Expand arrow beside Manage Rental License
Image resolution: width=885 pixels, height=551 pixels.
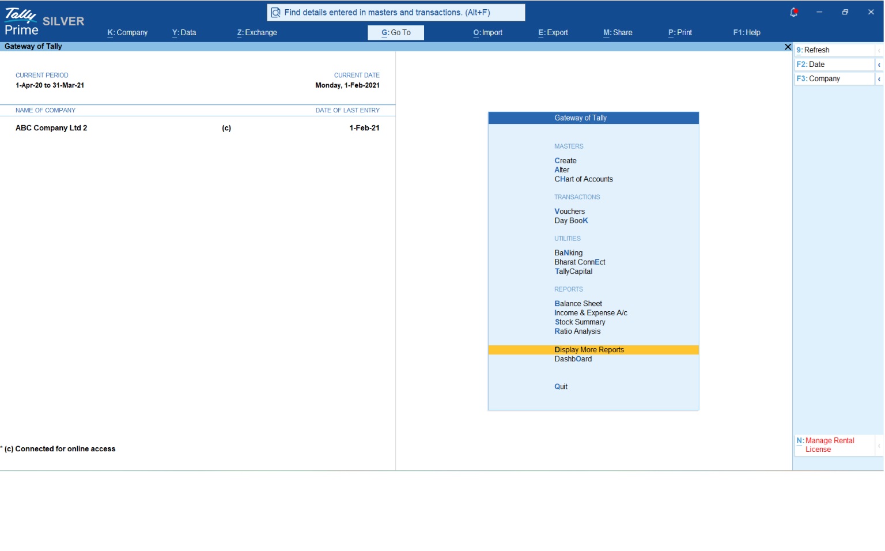[x=879, y=445]
